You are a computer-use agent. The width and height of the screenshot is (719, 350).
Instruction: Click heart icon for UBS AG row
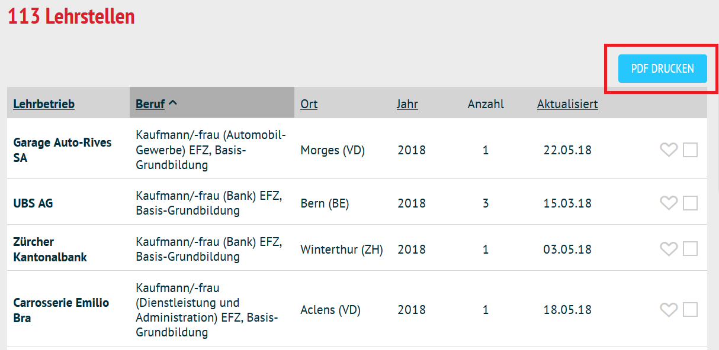click(669, 203)
